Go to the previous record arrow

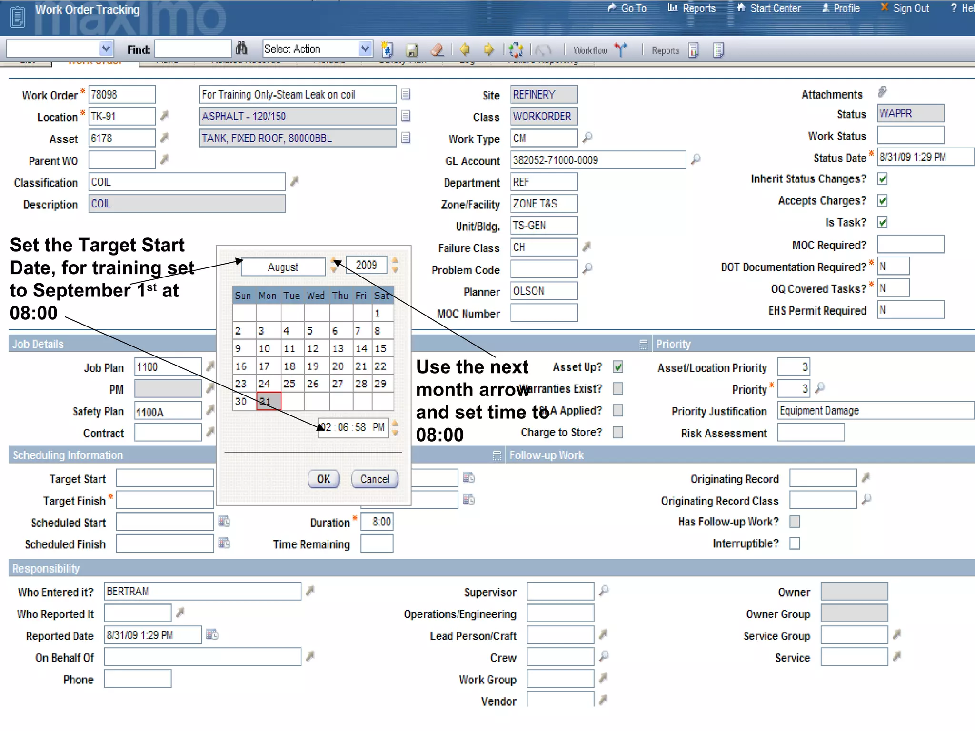(465, 49)
